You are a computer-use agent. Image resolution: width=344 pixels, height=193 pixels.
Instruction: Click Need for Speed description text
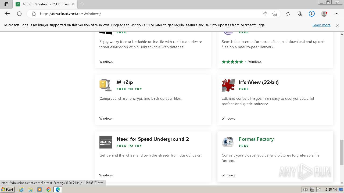[x=151, y=155]
